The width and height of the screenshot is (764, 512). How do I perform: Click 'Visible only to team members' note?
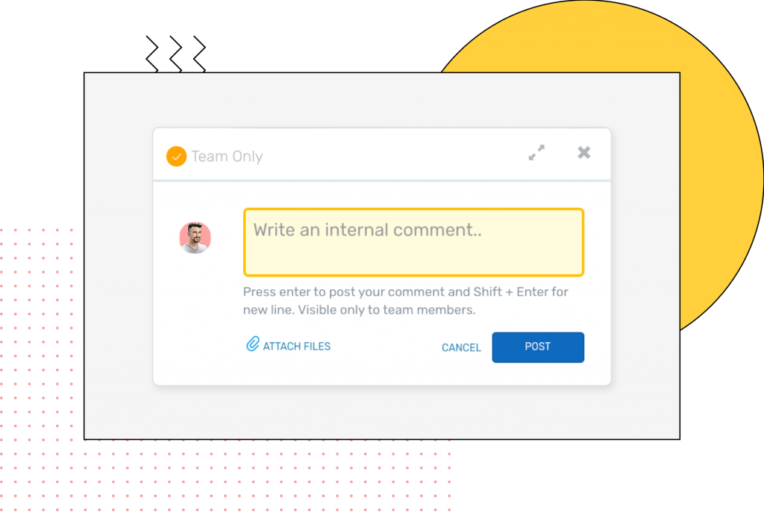coord(407,310)
